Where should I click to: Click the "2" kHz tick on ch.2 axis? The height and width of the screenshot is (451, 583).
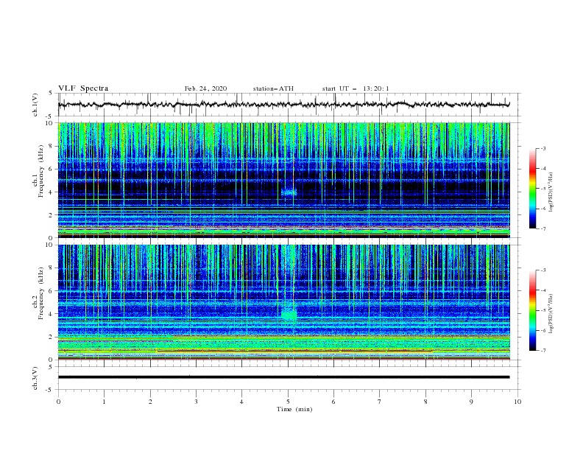51,337
